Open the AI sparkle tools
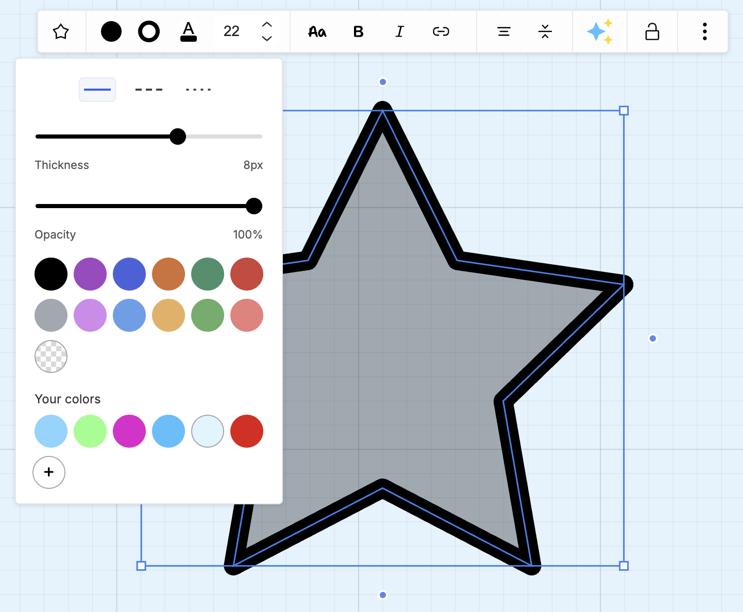The image size is (743, 612). click(600, 32)
